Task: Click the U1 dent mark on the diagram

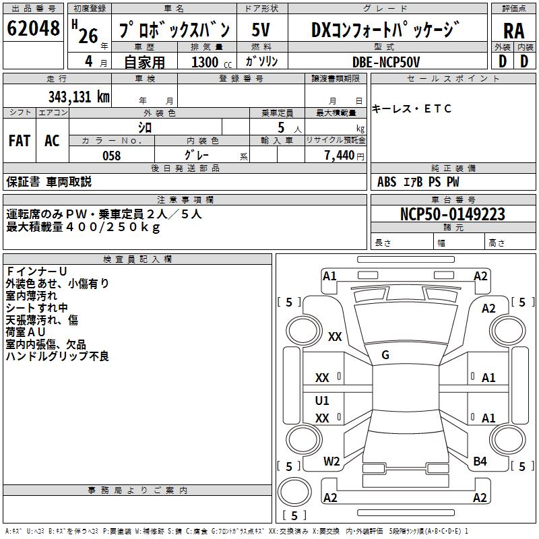Action: click(322, 400)
